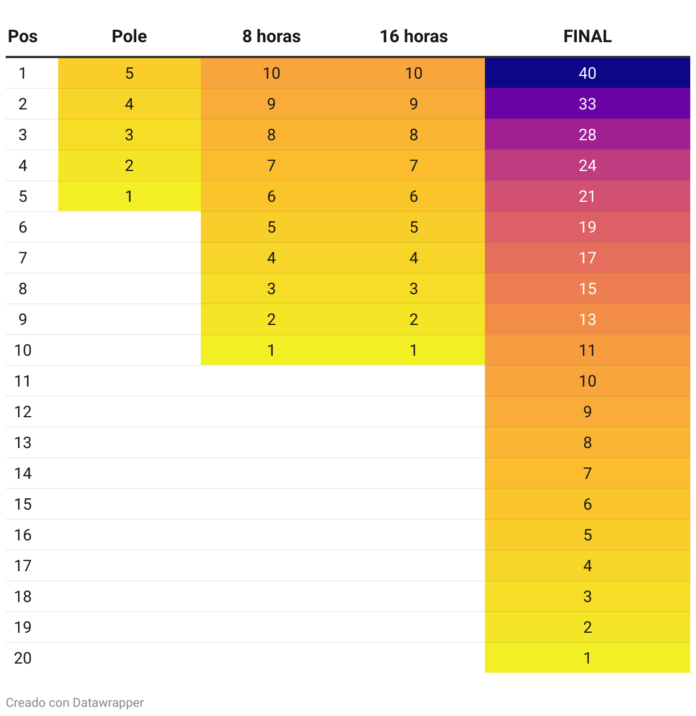696x716 pixels.
Task: Click the FINAL cell showing 15
Action: tap(587, 288)
